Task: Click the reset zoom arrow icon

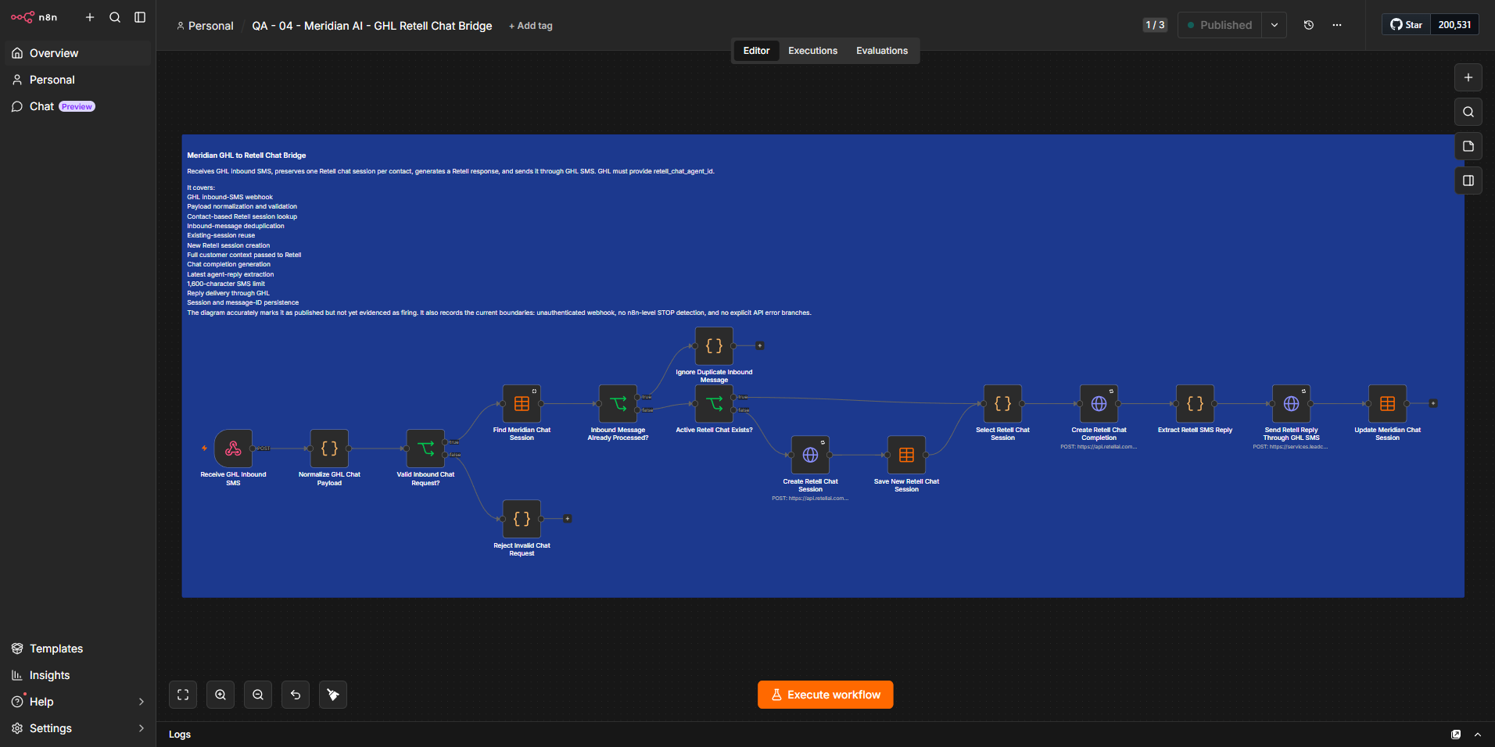Action: pyautogui.click(x=296, y=695)
